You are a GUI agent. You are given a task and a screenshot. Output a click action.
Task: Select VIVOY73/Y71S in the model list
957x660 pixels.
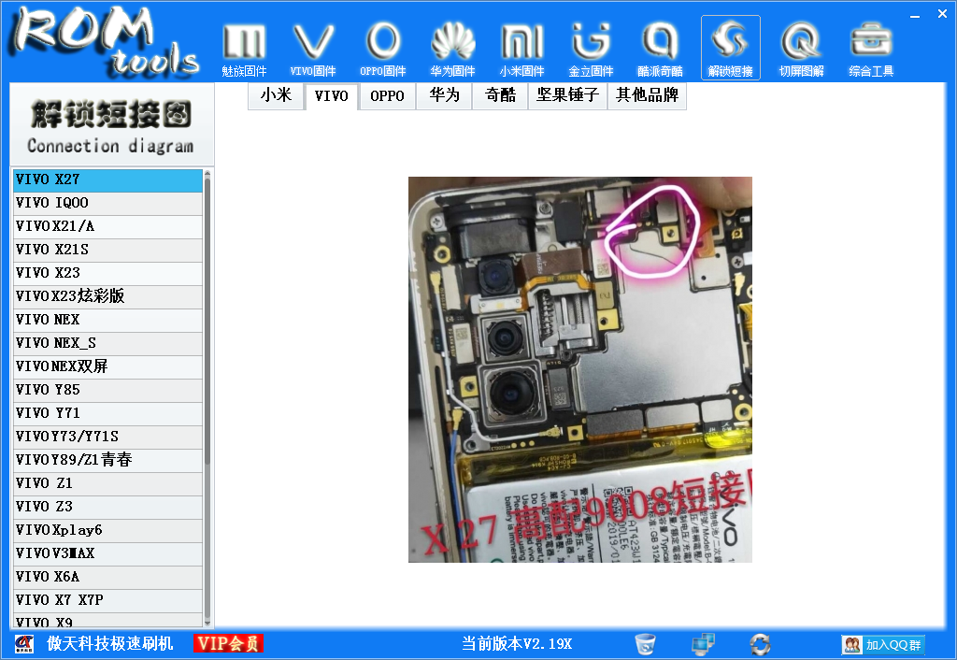(x=107, y=438)
